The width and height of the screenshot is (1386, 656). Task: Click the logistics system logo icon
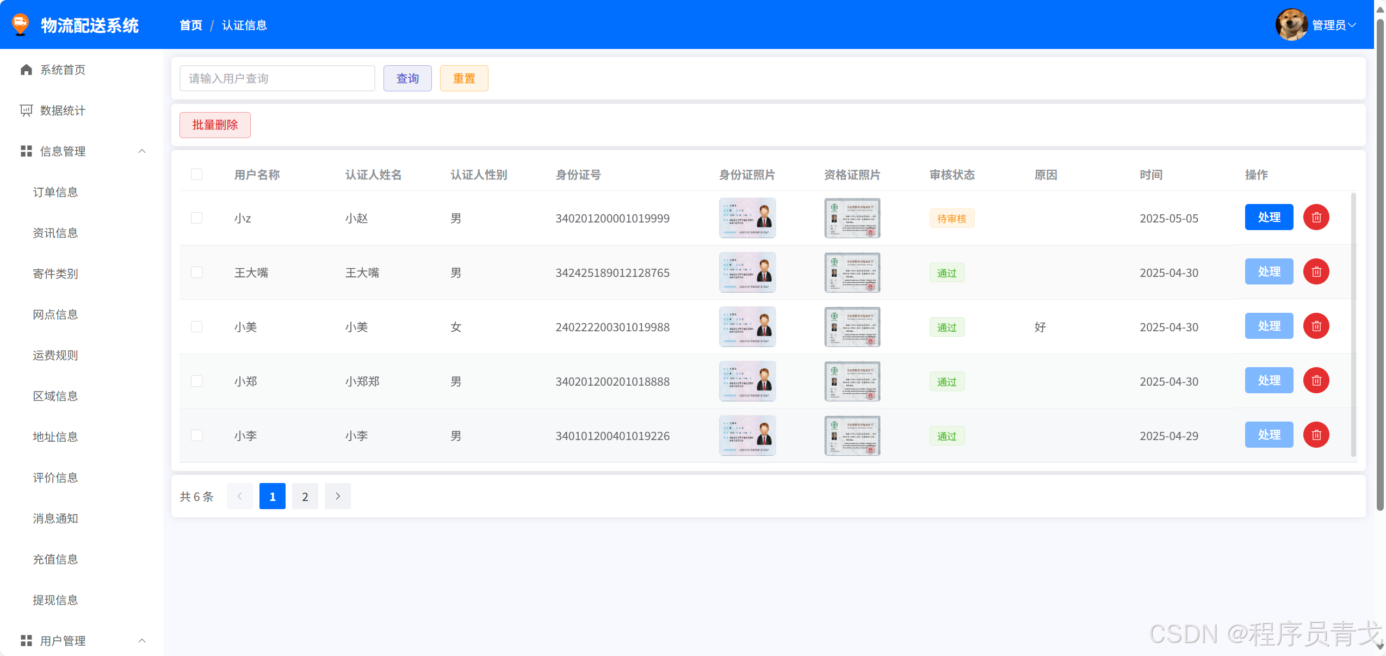pyautogui.click(x=21, y=24)
